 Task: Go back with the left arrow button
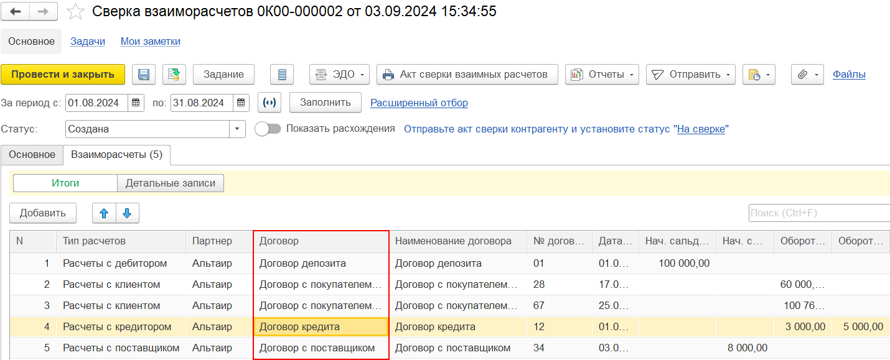(16, 11)
